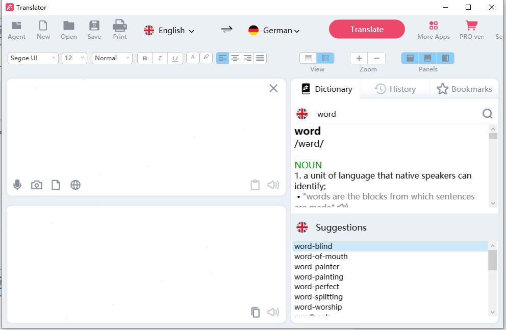Open the Segoe UI font dropdown
The width and height of the screenshot is (506, 330).
(x=33, y=58)
